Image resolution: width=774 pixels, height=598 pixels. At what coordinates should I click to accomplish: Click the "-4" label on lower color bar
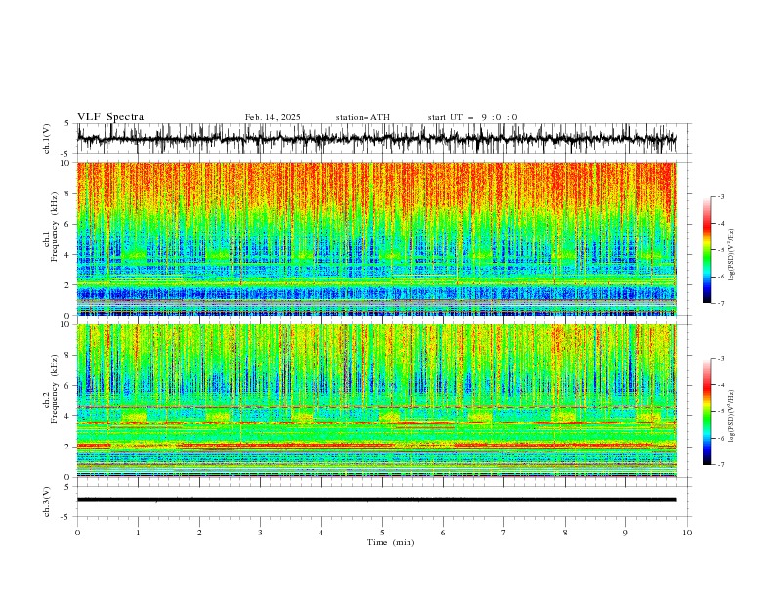pos(720,385)
